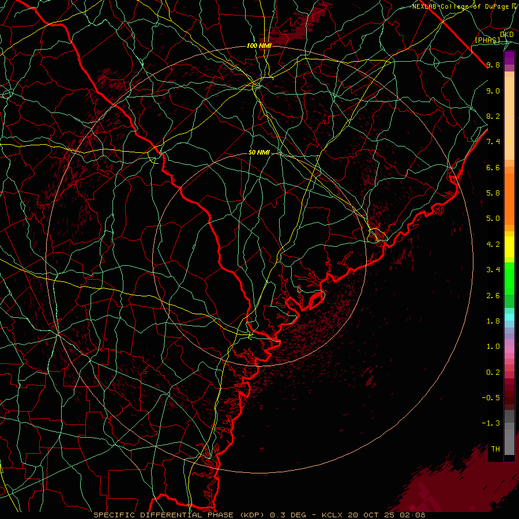Select the yellow legend color band

tap(509, 247)
